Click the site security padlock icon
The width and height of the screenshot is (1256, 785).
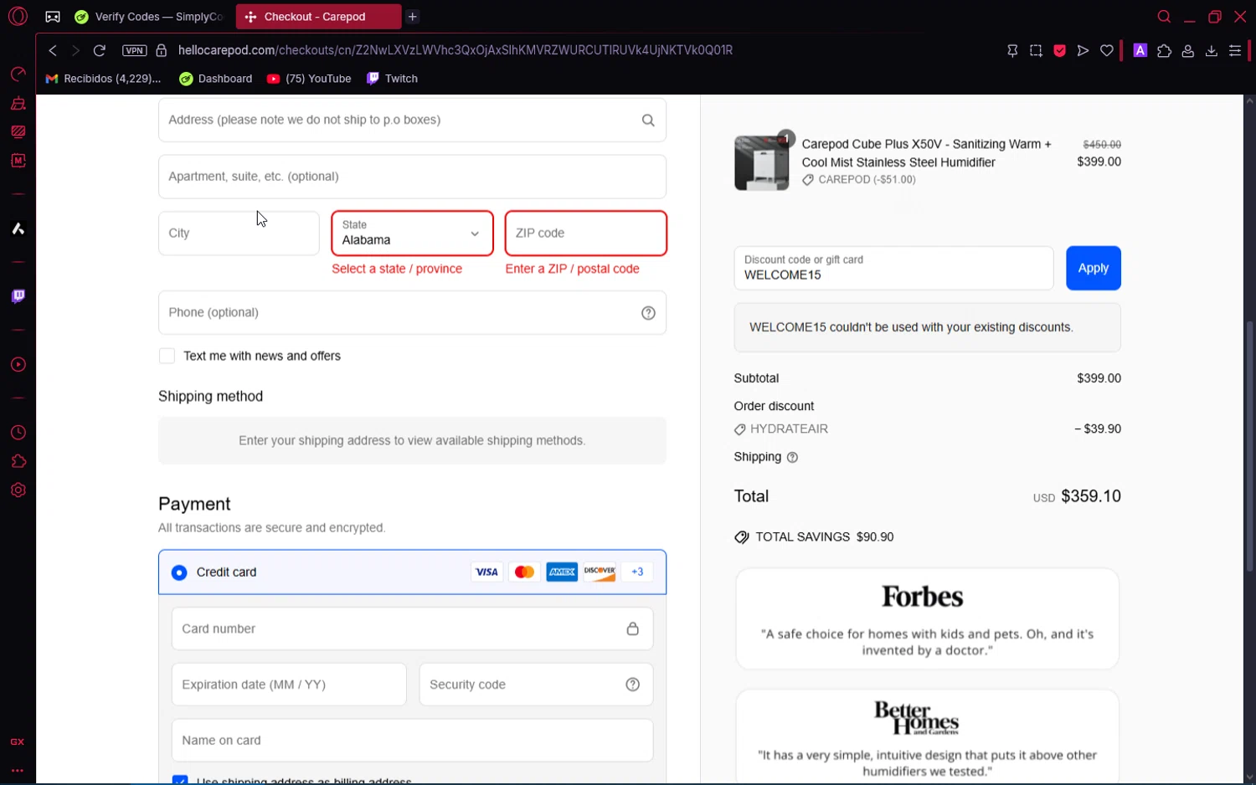(x=162, y=50)
